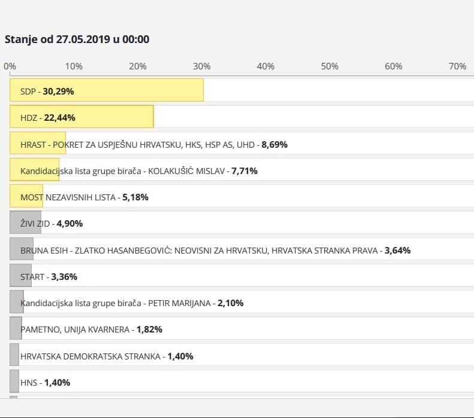Click the SDP 30,29% yellow bar
Screen dimensions: 474x418
coord(107,91)
